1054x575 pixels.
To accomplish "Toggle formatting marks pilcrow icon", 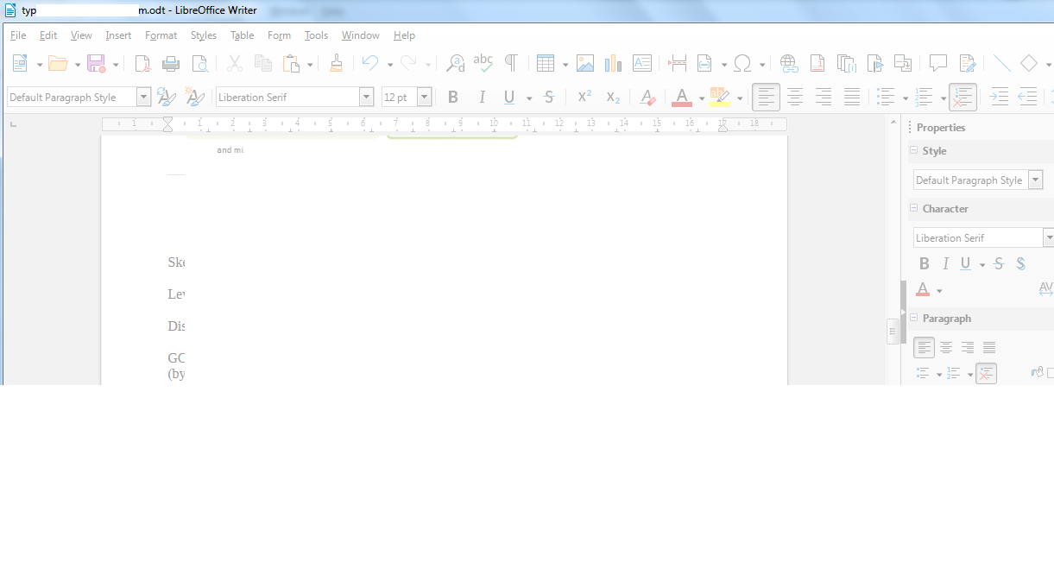I will (511, 63).
